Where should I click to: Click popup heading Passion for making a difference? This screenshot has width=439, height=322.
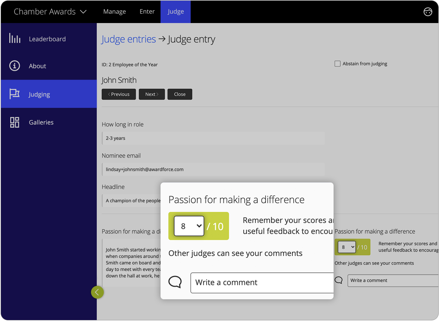coord(236,200)
